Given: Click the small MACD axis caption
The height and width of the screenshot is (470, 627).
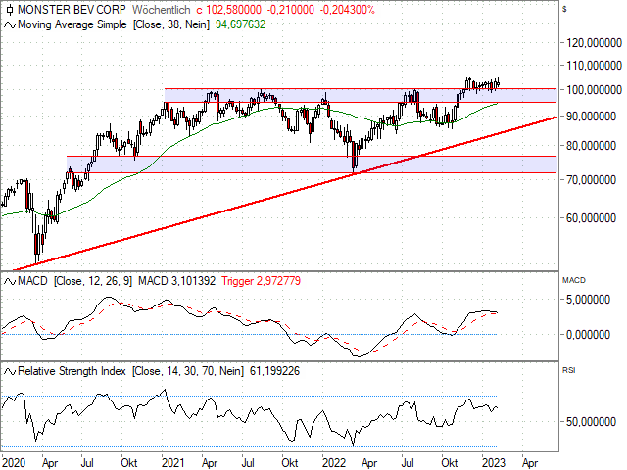Looking at the screenshot, I should tap(574, 281).
